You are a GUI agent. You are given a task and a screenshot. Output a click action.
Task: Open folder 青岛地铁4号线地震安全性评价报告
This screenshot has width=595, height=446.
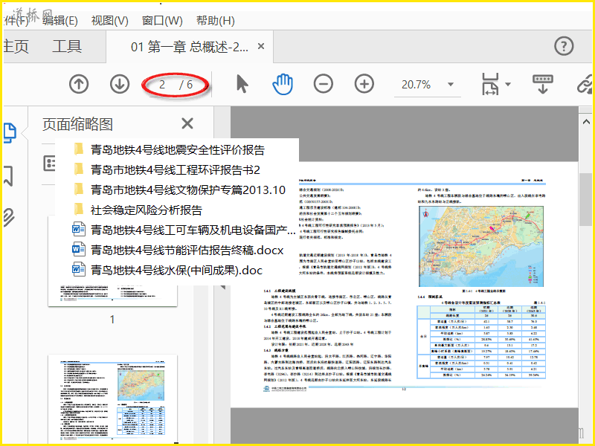click(x=177, y=150)
